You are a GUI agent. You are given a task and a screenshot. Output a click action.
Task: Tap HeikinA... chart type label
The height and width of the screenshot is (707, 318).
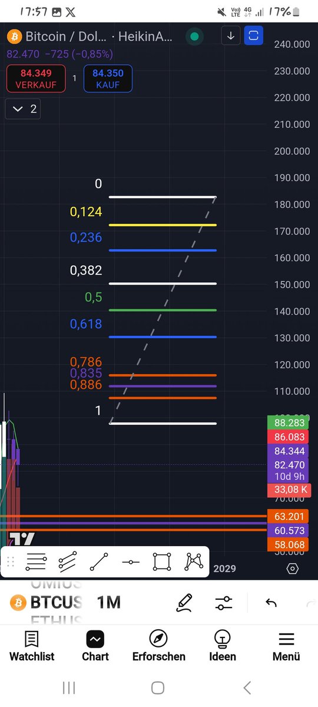[145, 37]
